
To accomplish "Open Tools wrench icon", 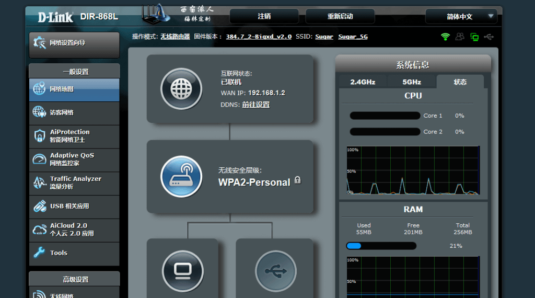I will (39, 253).
